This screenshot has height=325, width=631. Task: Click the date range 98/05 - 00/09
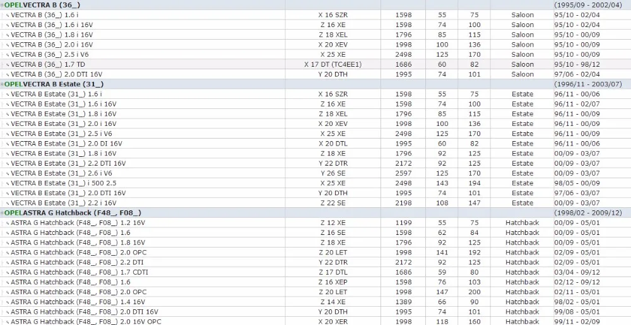[x=577, y=183]
